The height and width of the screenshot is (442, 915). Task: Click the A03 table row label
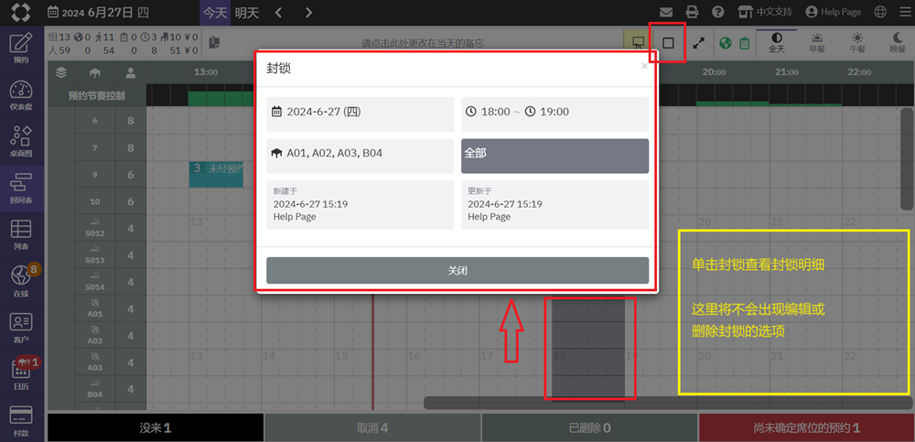pyautogui.click(x=94, y=363)
